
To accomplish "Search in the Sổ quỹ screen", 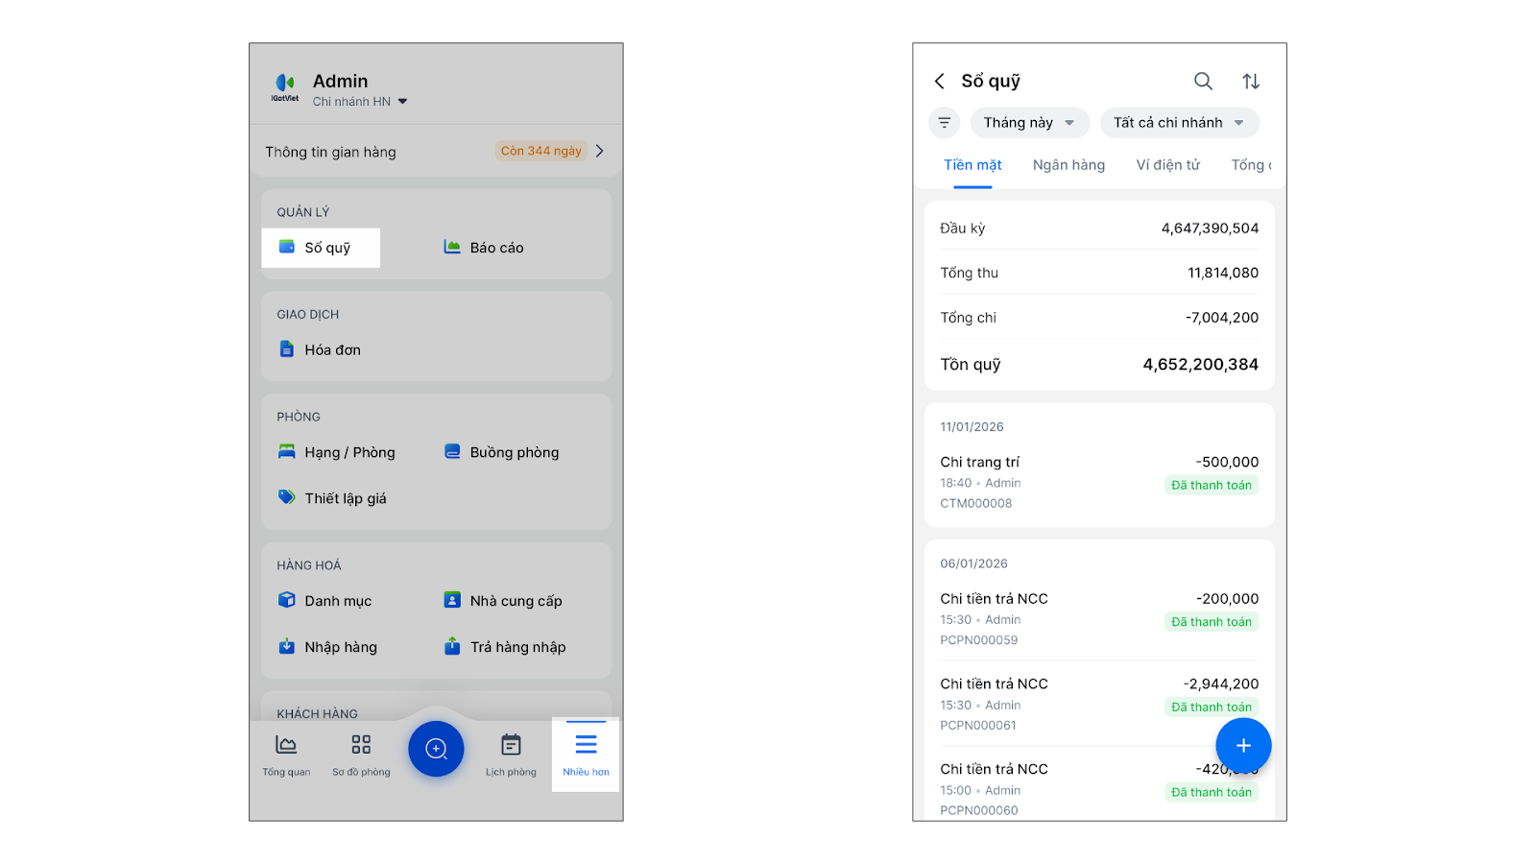I will pos(1203,82).
